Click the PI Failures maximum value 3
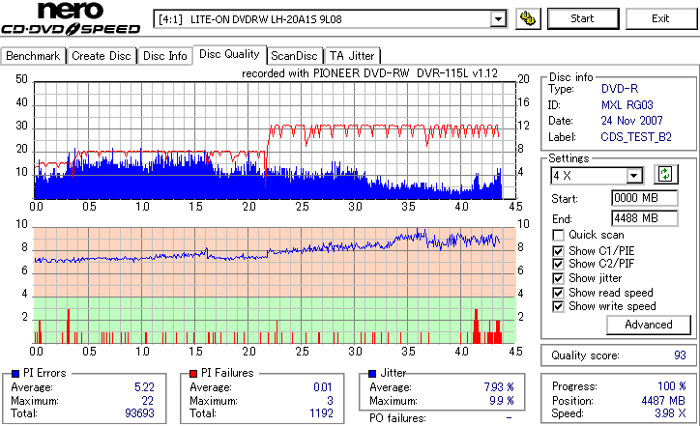The height and width of the screenshot is (426, 700). 330,401
